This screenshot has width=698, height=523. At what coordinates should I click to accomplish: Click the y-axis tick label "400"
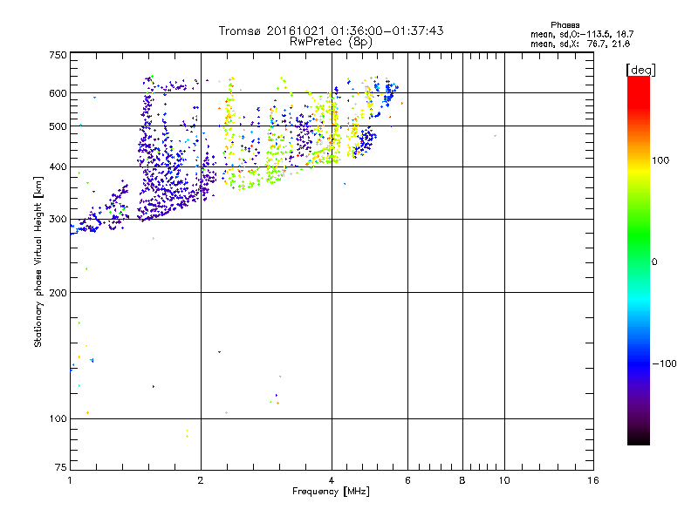(x=58, y=166)
